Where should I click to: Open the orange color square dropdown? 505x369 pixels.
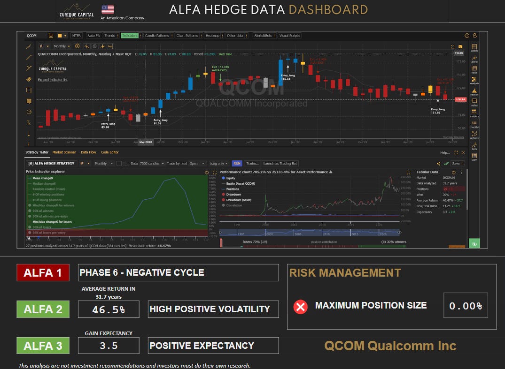coord(65,36)
